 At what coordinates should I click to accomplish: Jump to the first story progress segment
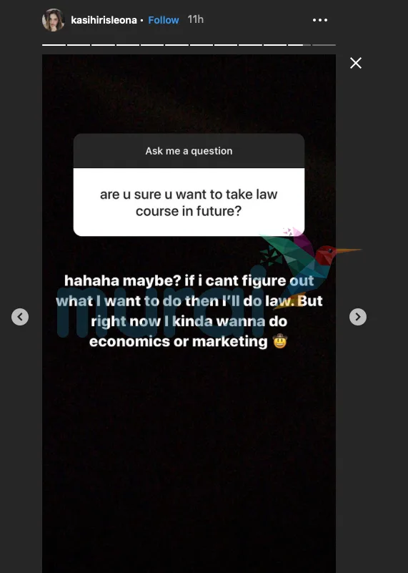click(x=54, y=45)
